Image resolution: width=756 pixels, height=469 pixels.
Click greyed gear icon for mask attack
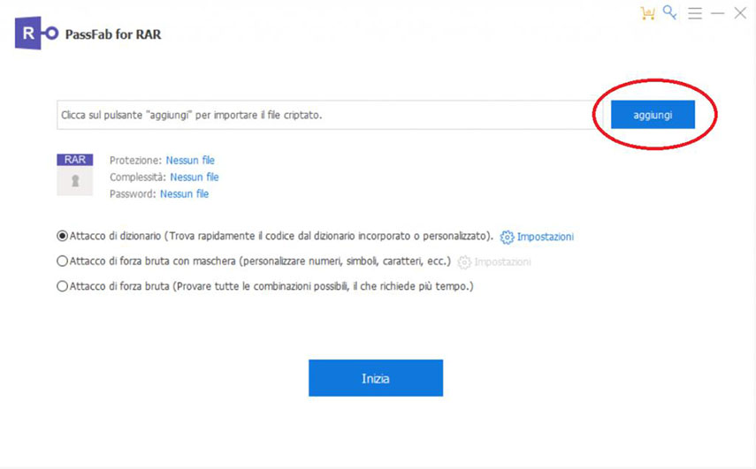(464, 262)
